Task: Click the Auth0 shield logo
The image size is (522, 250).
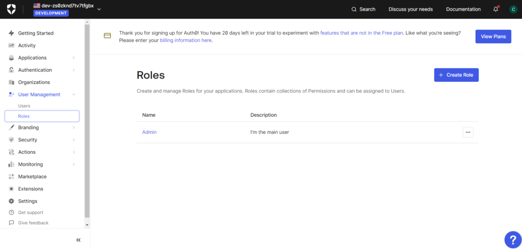Action: [11, 9]
